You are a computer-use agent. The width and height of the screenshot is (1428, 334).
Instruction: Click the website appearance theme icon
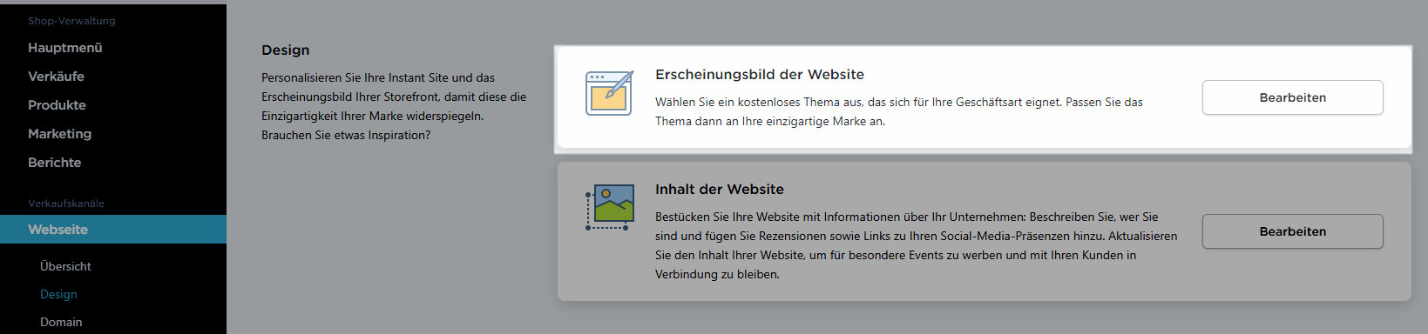(609, 93)
